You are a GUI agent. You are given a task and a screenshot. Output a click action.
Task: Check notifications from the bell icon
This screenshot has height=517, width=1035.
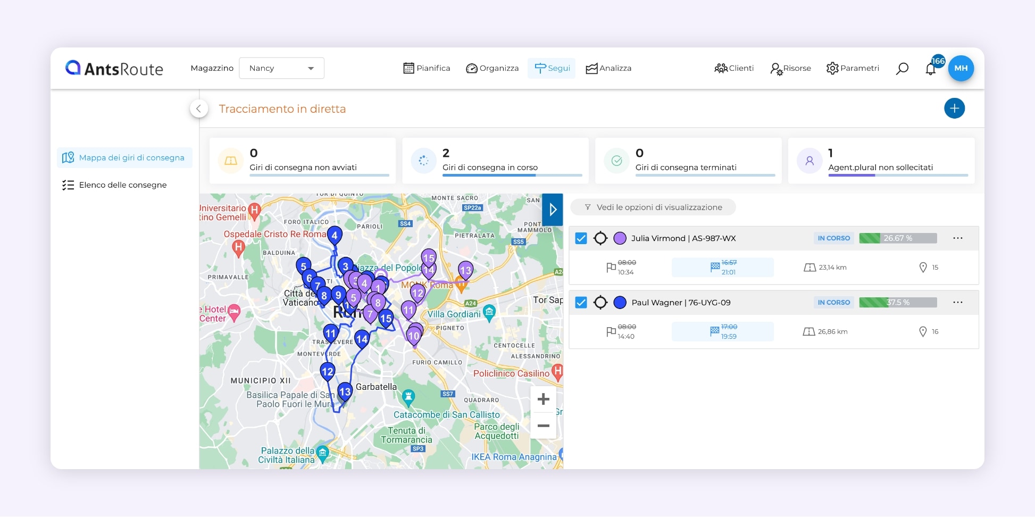pos(931,69)
